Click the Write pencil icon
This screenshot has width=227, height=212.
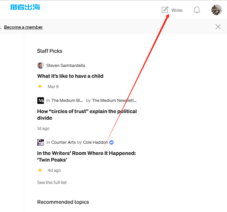(165, 10)
